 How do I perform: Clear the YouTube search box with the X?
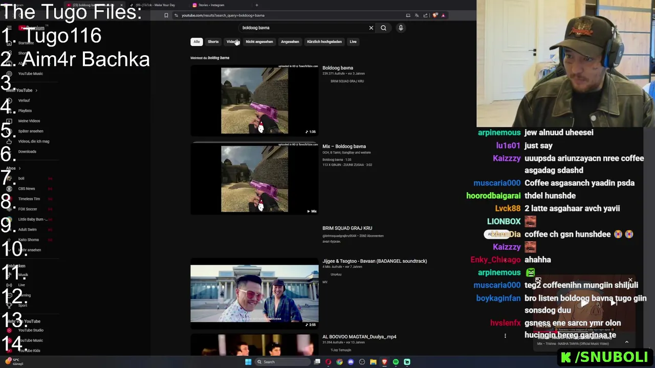[x=371, y=28]
